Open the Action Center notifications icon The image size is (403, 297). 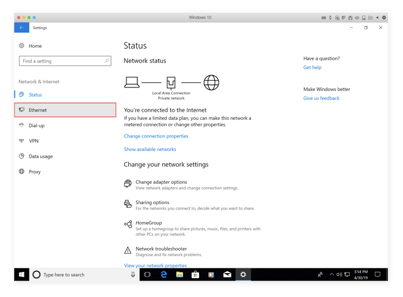(377, 274)
